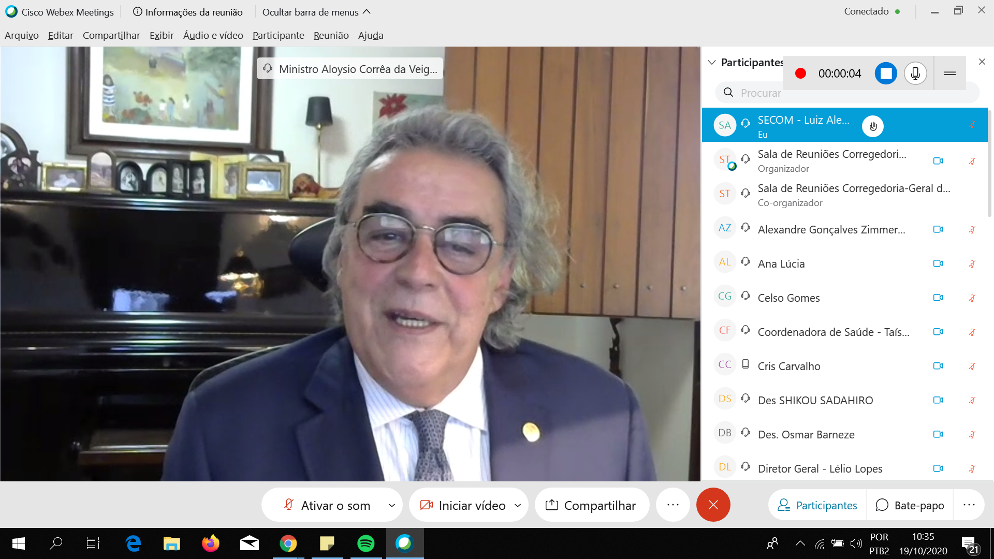Open the panel options ellipsis next to Bate-papo
994x559 pixels.
coord(969,505)
